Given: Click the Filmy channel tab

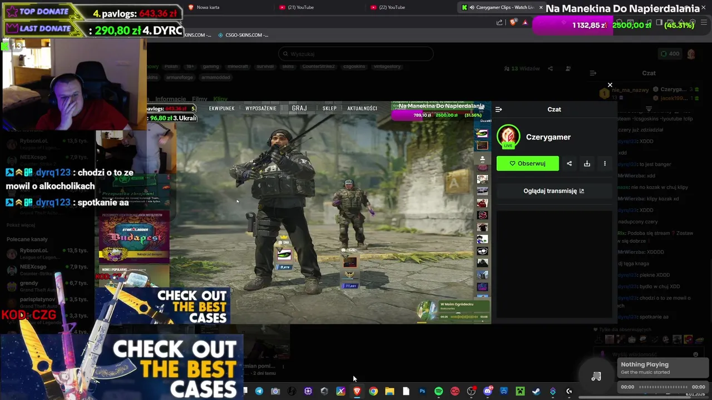Looking at the screenshot, I should [200, 99].
